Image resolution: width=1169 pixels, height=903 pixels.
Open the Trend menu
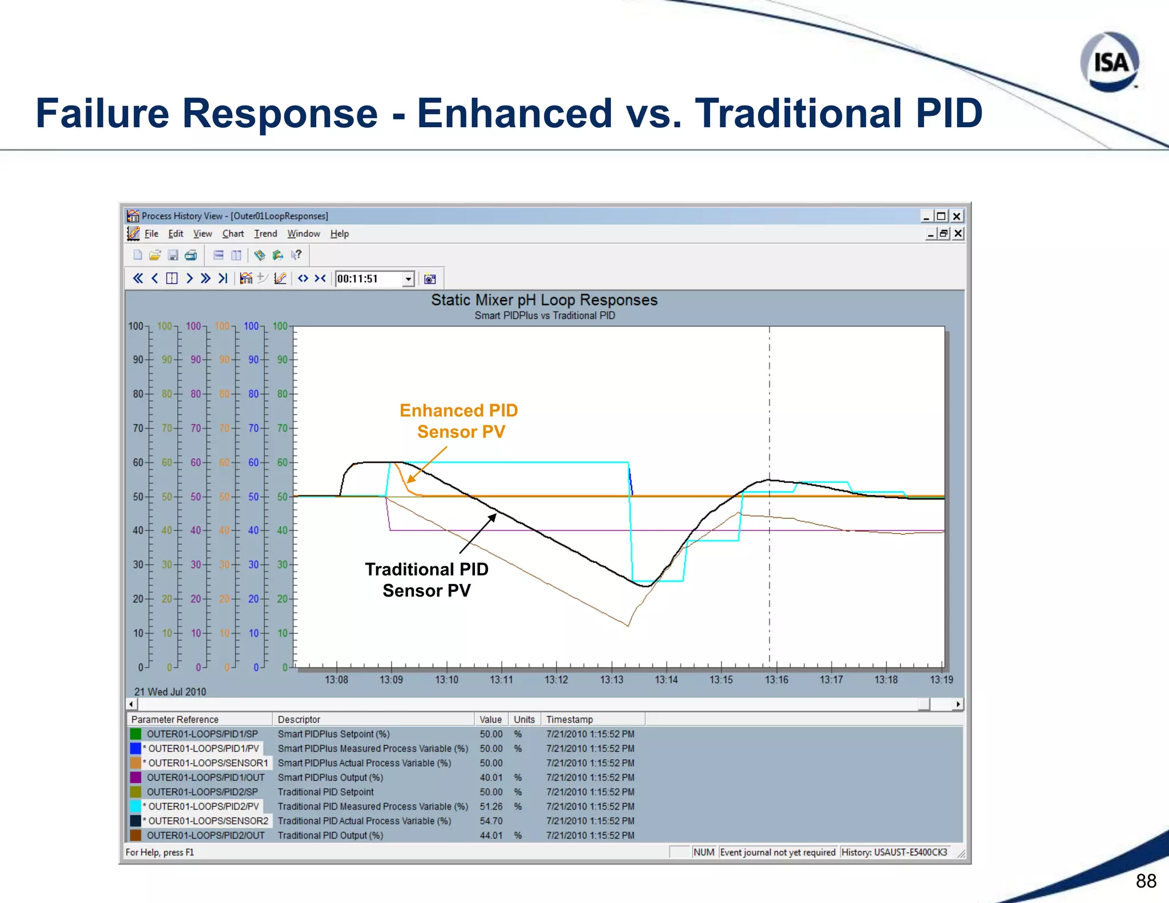(x=265, y=233)
